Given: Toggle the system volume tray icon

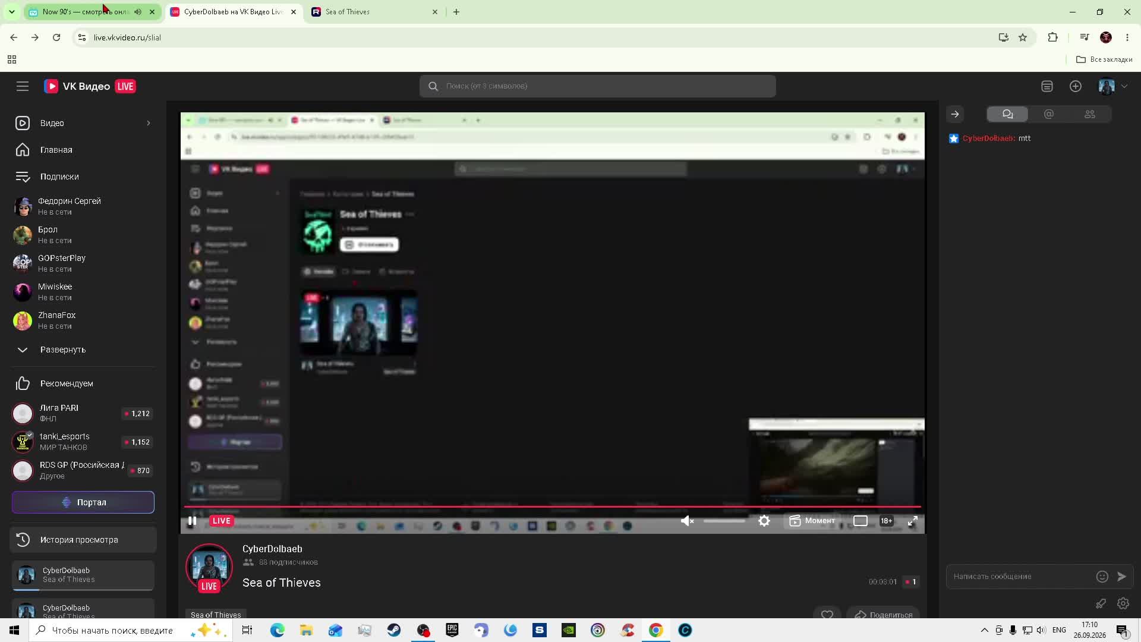Looking at the screenshot, I should click(x=1041, y=630).
